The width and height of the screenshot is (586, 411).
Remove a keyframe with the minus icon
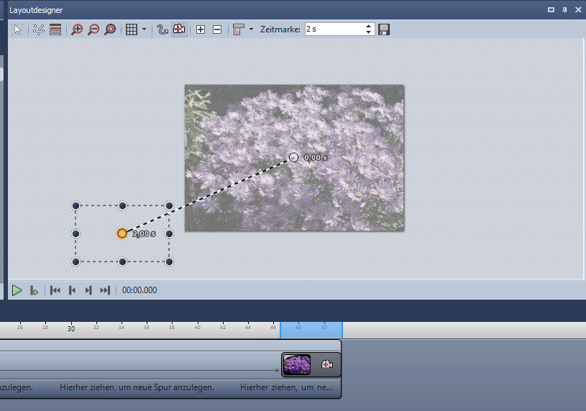tap(217, 29)
